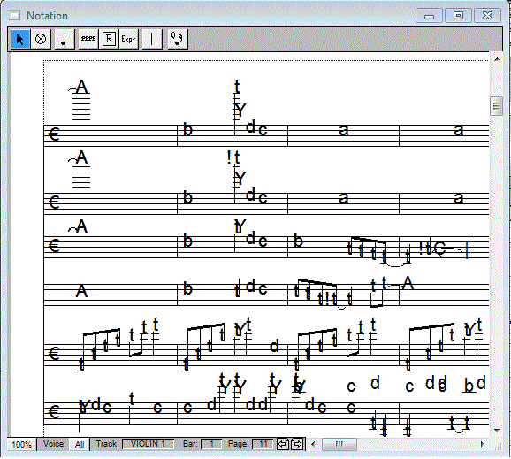Choose the rehearsal mark R tool

coord(109,39)
